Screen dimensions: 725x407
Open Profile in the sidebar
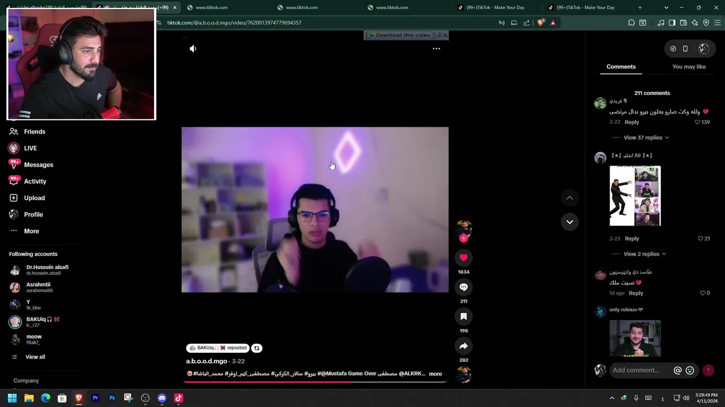[33, 215]
